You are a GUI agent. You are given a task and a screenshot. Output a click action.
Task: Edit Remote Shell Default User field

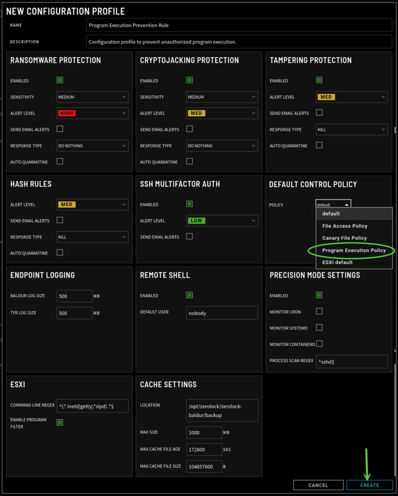coord(222,313)
